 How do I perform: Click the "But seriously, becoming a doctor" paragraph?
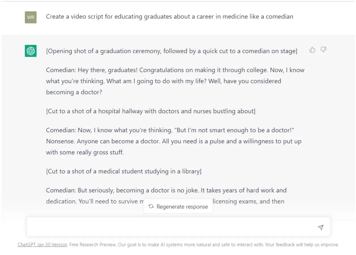coord(166,190)
